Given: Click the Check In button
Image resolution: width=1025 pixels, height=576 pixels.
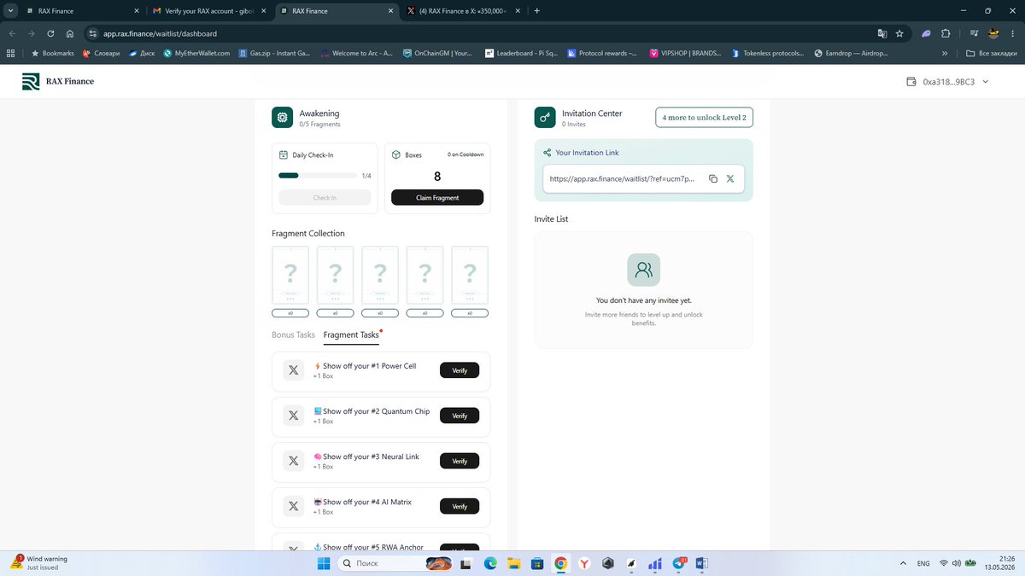Looking at the screenshot, I should [325, 197].
